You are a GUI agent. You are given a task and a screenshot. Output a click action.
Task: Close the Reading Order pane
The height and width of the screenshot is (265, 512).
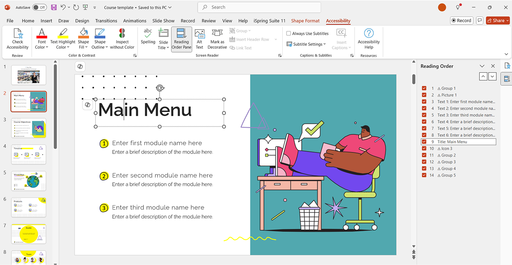pos(493,66)
